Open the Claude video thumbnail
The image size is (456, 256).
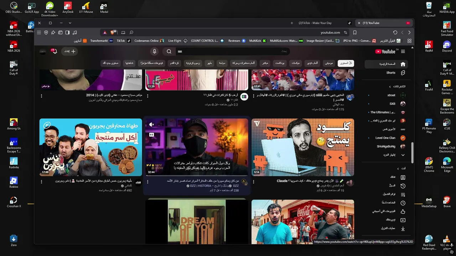(303, 147)
